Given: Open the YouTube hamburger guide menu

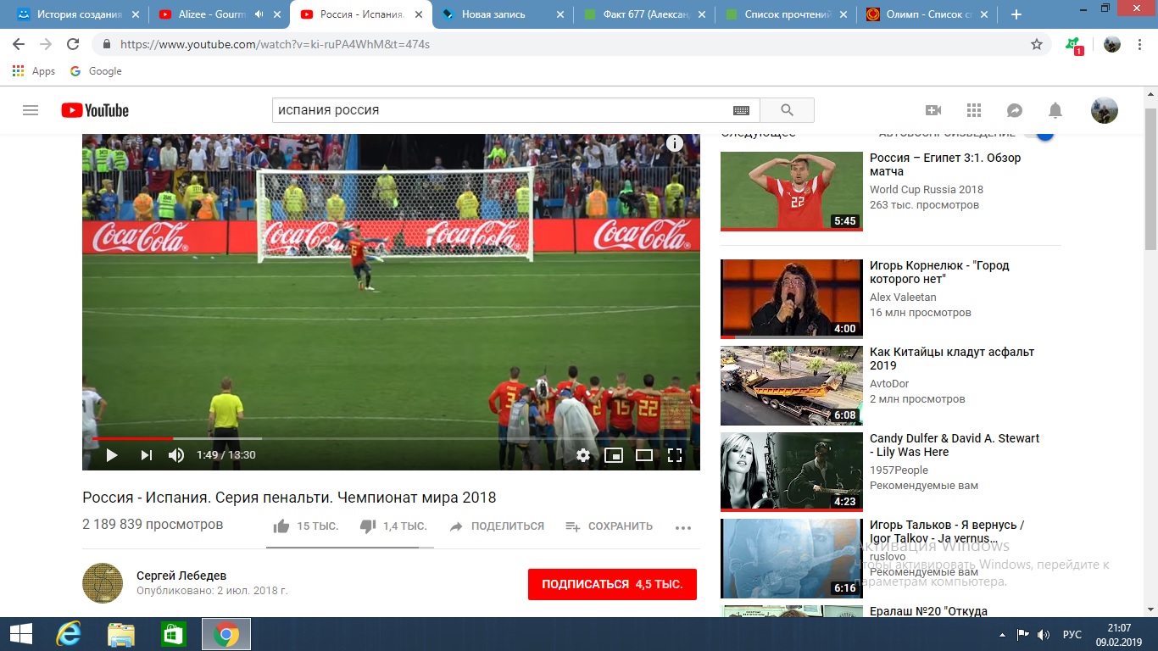Looking at the screenshot, I should click(x=31, y=110).
